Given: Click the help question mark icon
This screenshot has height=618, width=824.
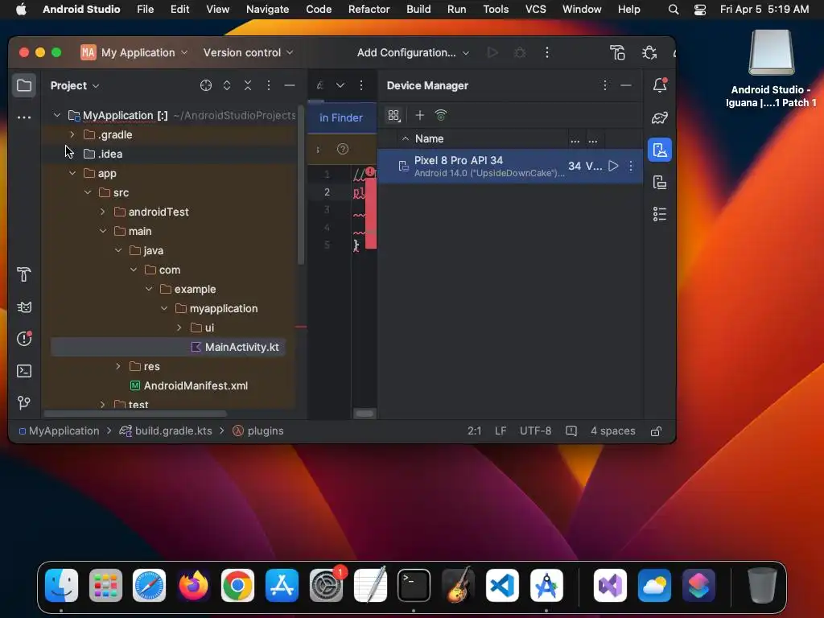Looking at the screenshot, I should [x=343, y=149].
